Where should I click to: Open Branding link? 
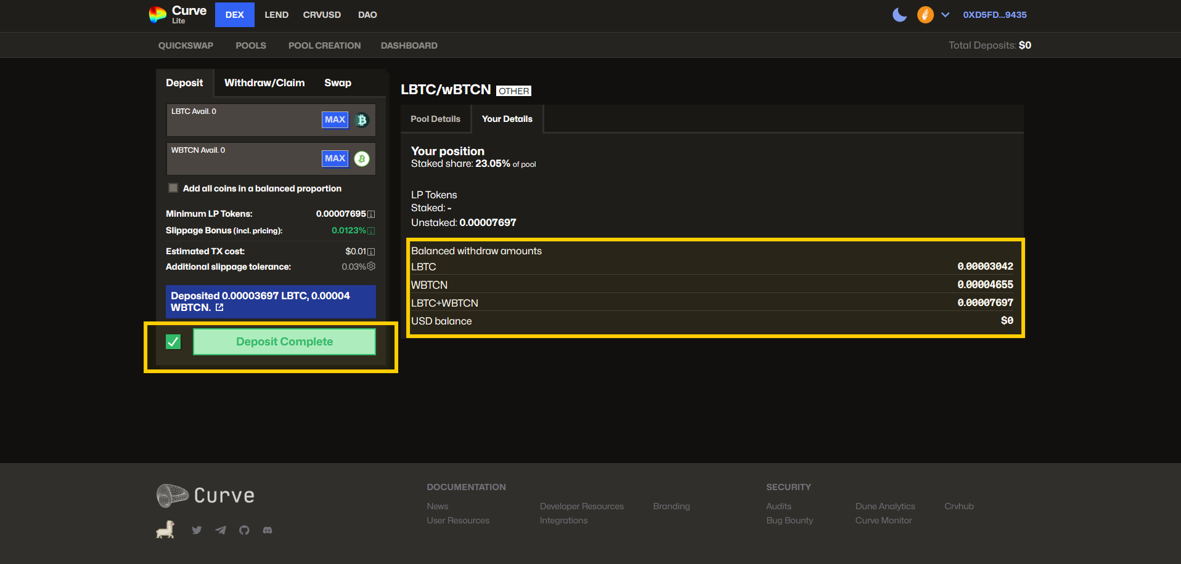click(x=671, y=506)
